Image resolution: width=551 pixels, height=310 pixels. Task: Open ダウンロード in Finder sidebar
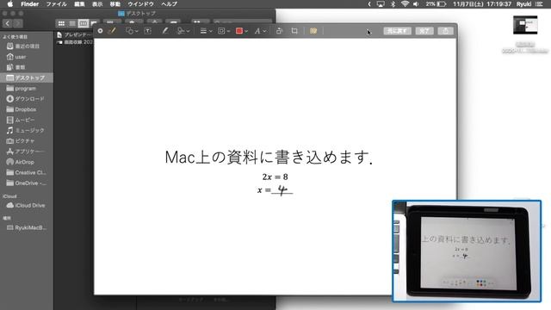click(x=26, y=99)
